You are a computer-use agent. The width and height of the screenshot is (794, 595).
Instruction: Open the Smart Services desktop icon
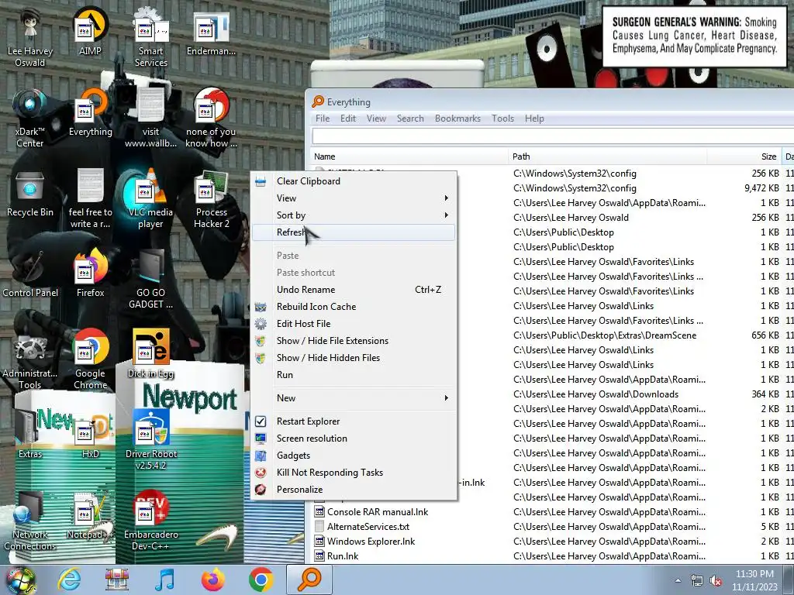tap(151, 36)
